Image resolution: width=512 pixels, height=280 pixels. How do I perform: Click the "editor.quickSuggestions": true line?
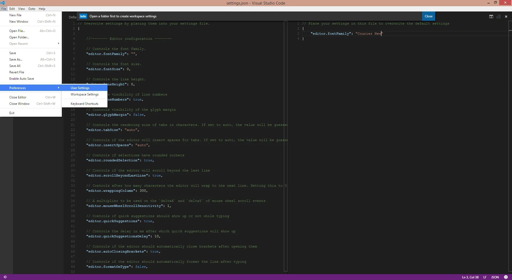click(120, 221)
